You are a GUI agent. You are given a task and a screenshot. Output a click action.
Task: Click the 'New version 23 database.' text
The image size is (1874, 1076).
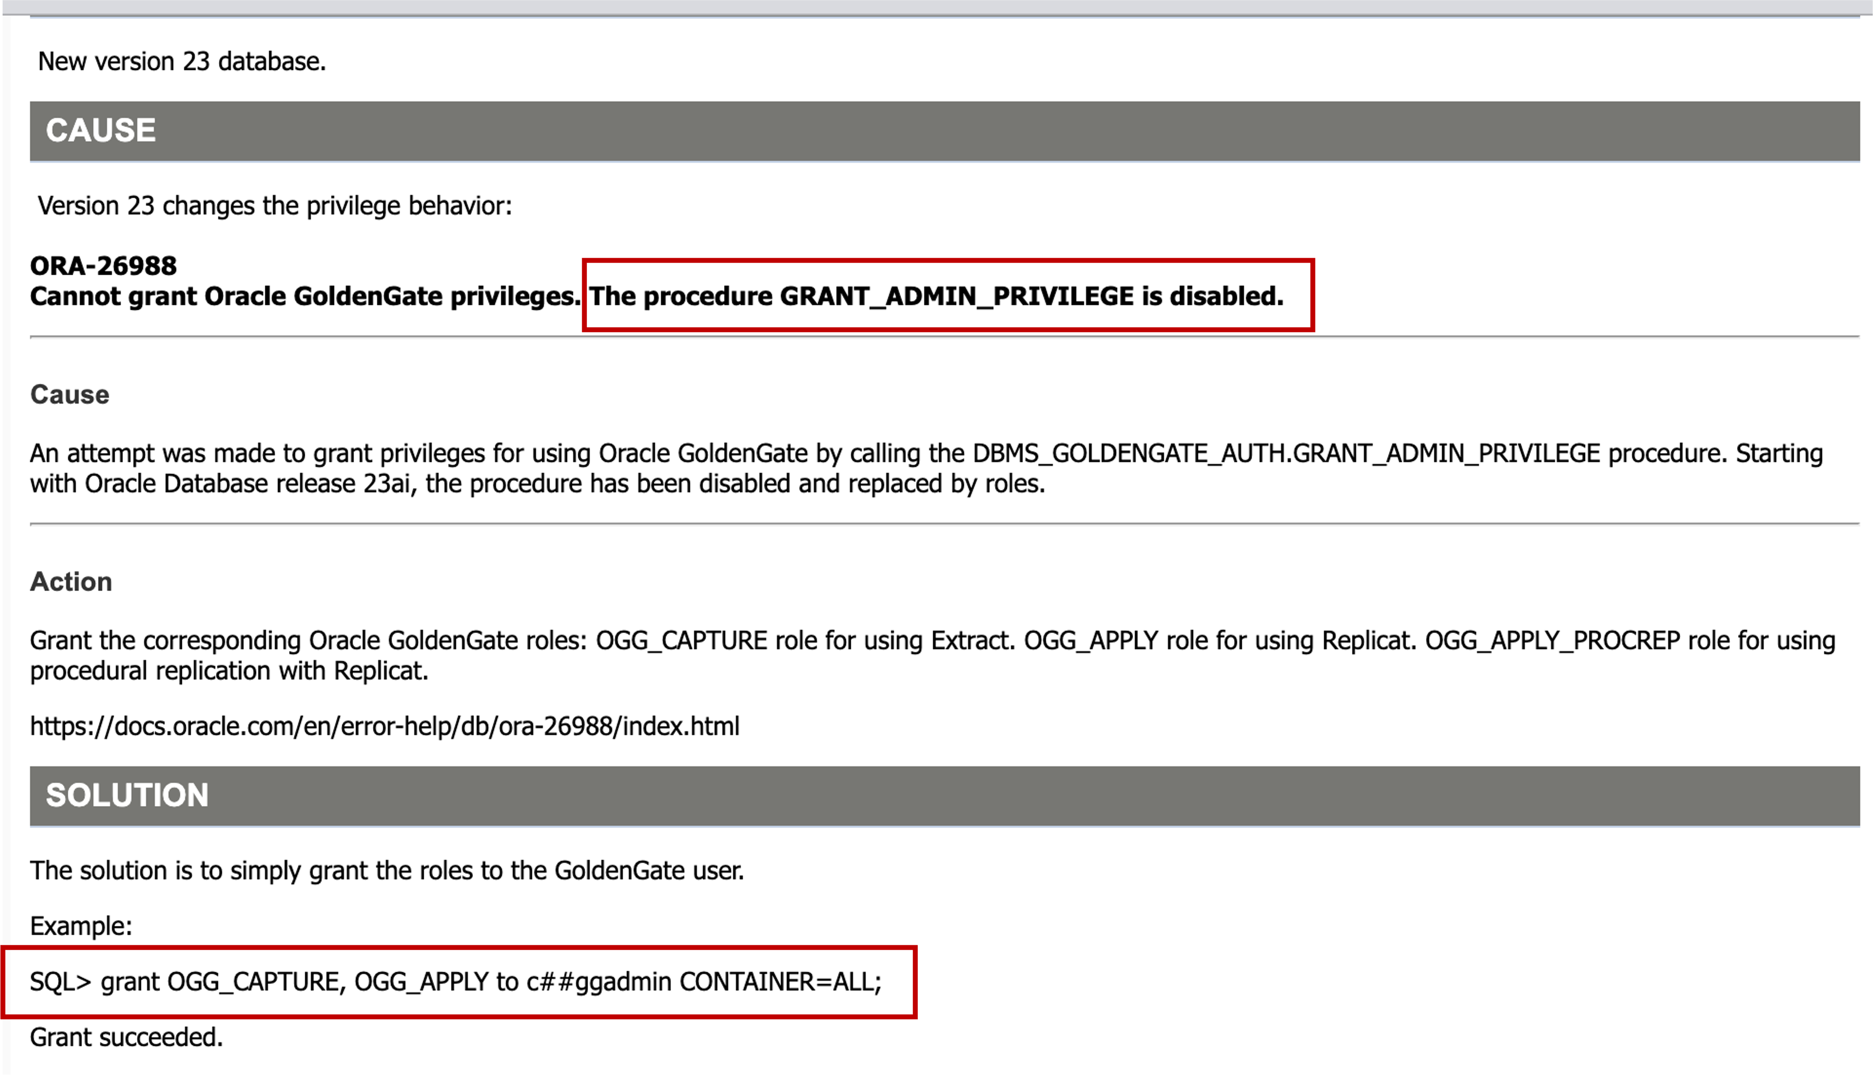click(x=182, y=61)
